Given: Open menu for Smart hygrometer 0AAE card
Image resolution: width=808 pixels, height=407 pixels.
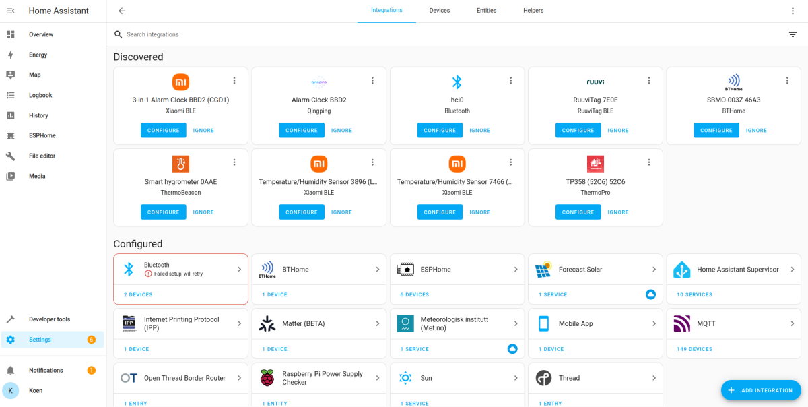Looking at the screenshot, I should pos(234,162).
